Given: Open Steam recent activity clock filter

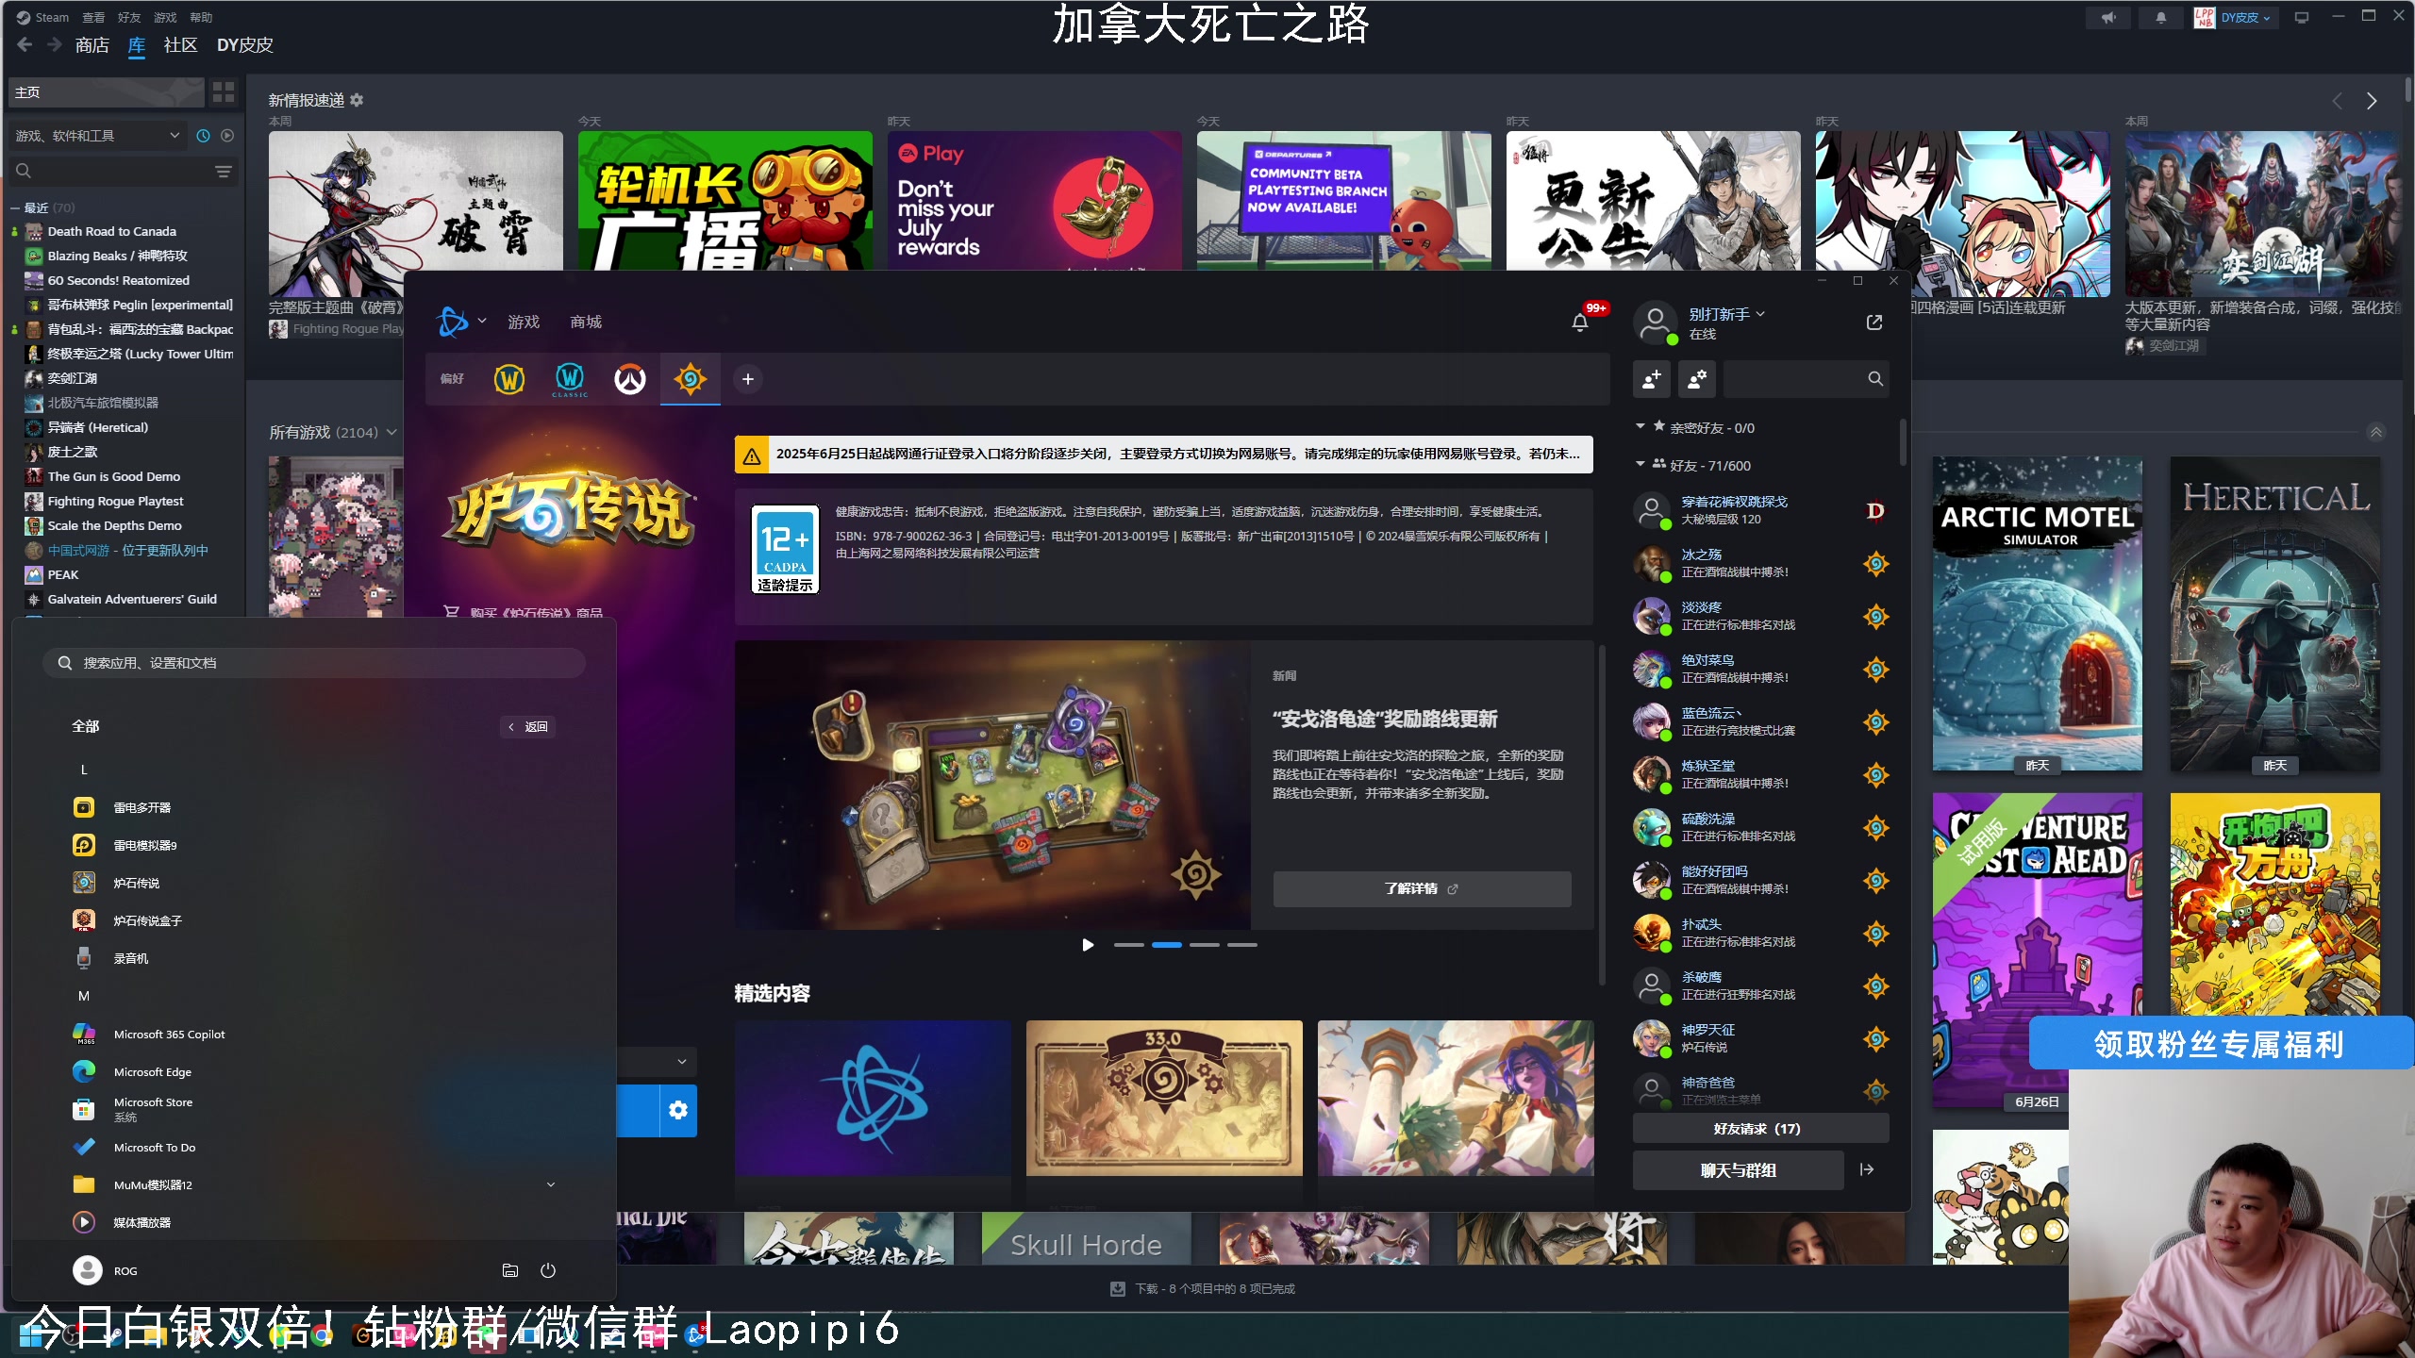Looking at the screenshot, I should coord(203,136).
